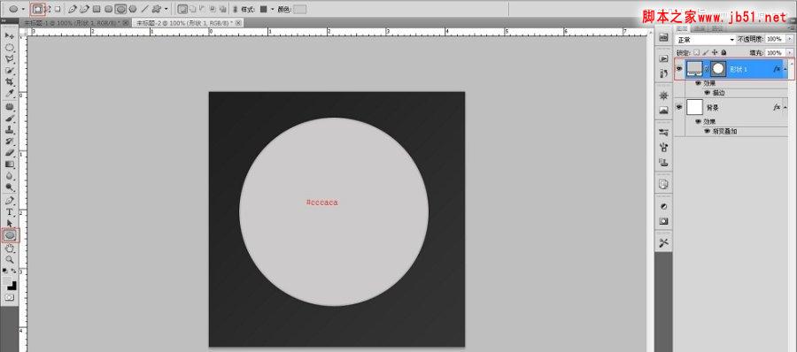Choose Rounded Rectangle shape in options bar
Screen dimensions: 797x352
(108, 9)
